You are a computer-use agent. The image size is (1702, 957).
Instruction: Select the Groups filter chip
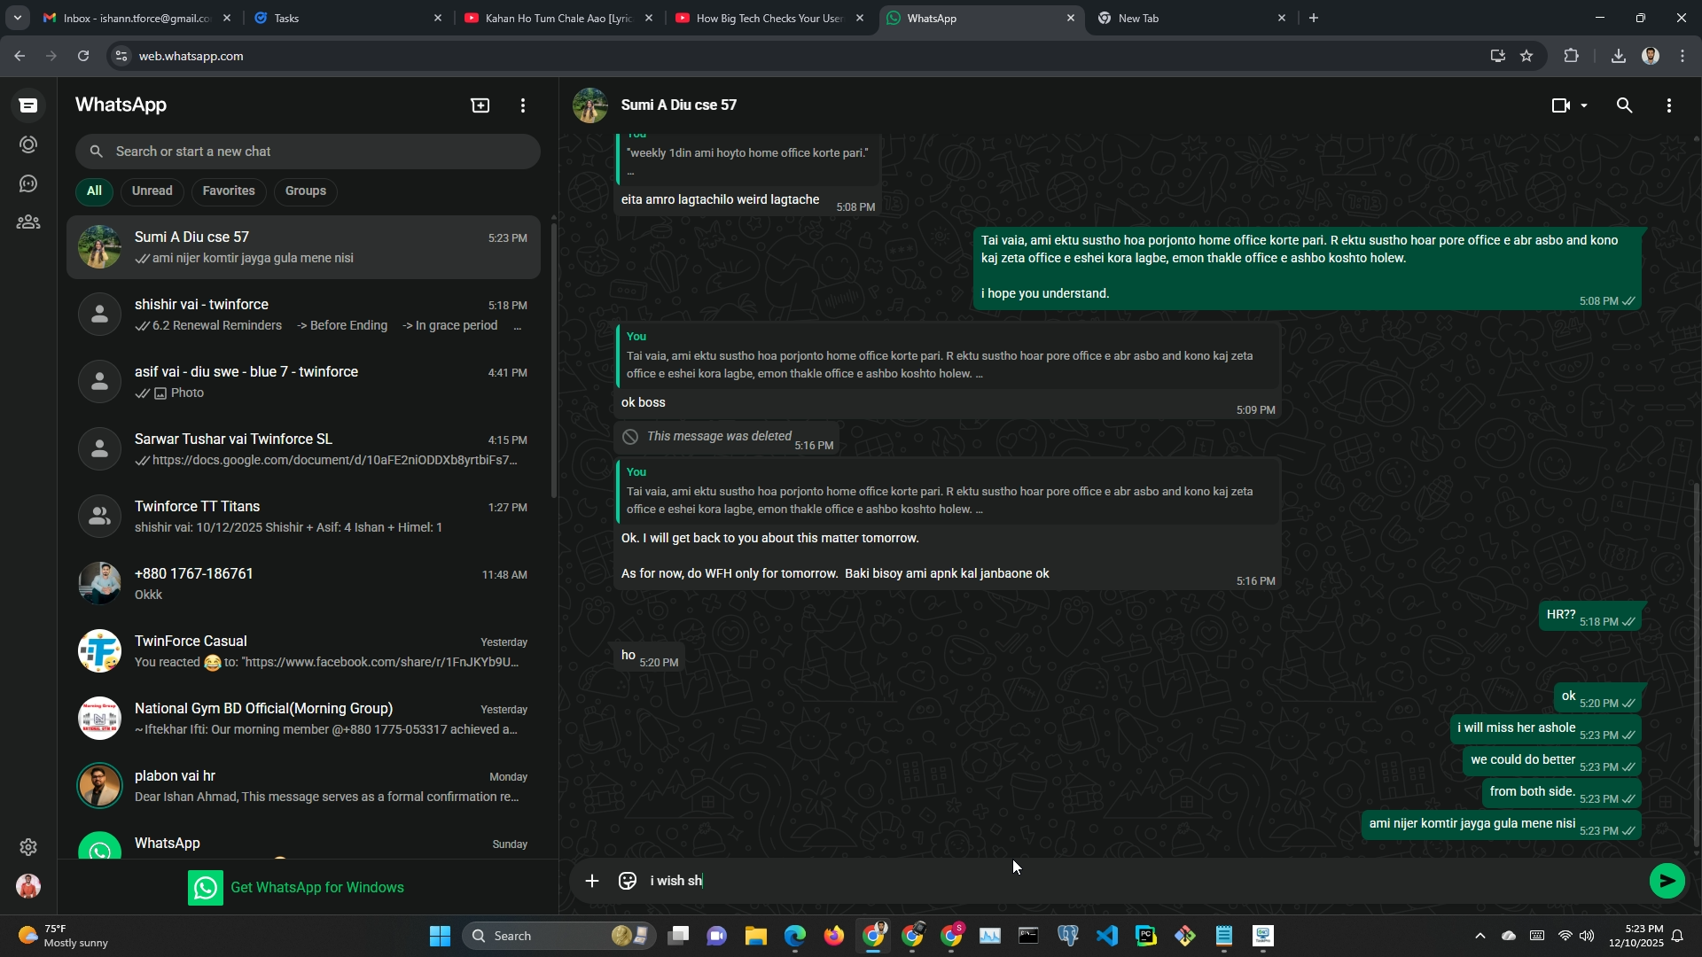click(x=306, y=191)
